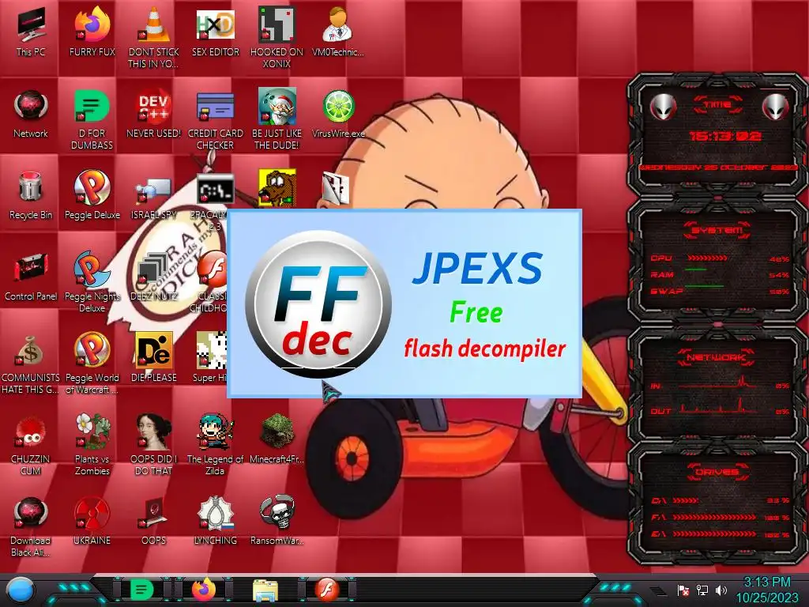809x607 pixels.
Task: Switch to Firefox on the taskbar
Action: 204,590
